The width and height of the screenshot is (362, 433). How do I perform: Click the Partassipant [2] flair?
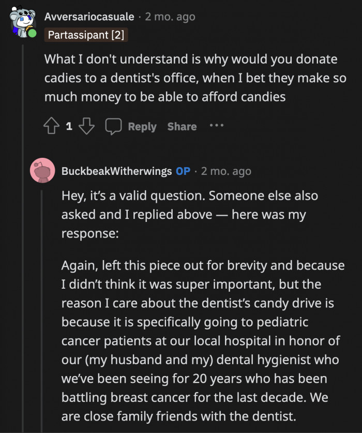point(86,35)
